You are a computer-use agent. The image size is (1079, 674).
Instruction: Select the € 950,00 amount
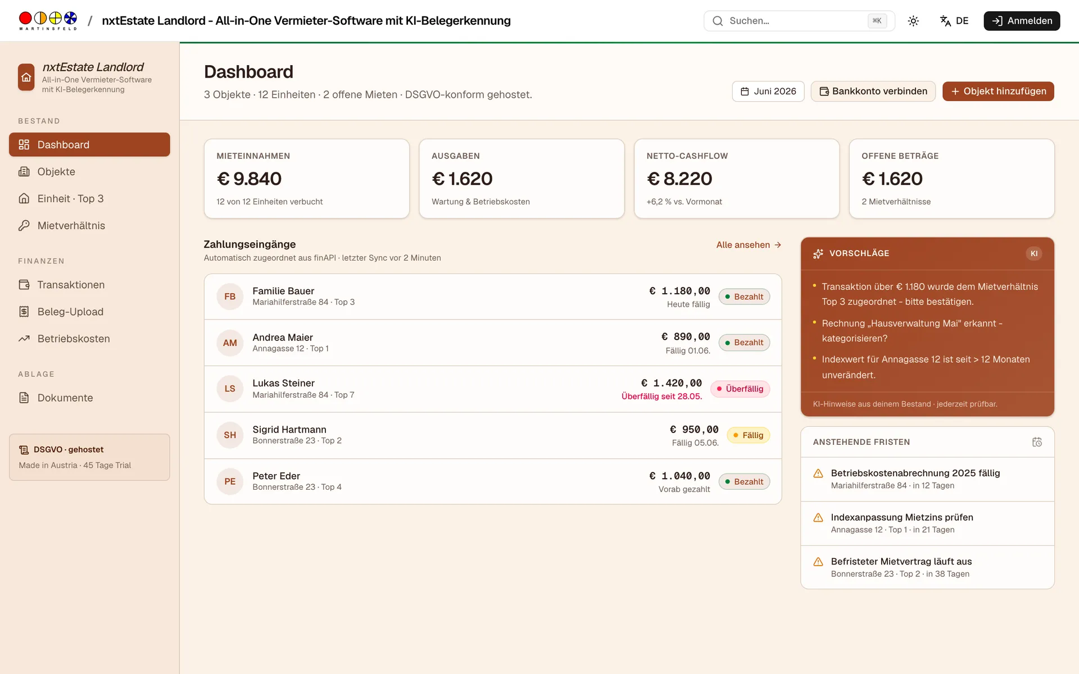694,430
